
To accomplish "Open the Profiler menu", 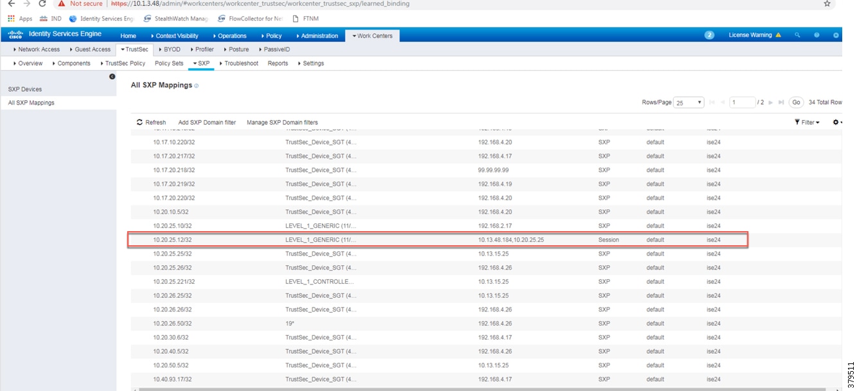I will (x=202, y=49).
